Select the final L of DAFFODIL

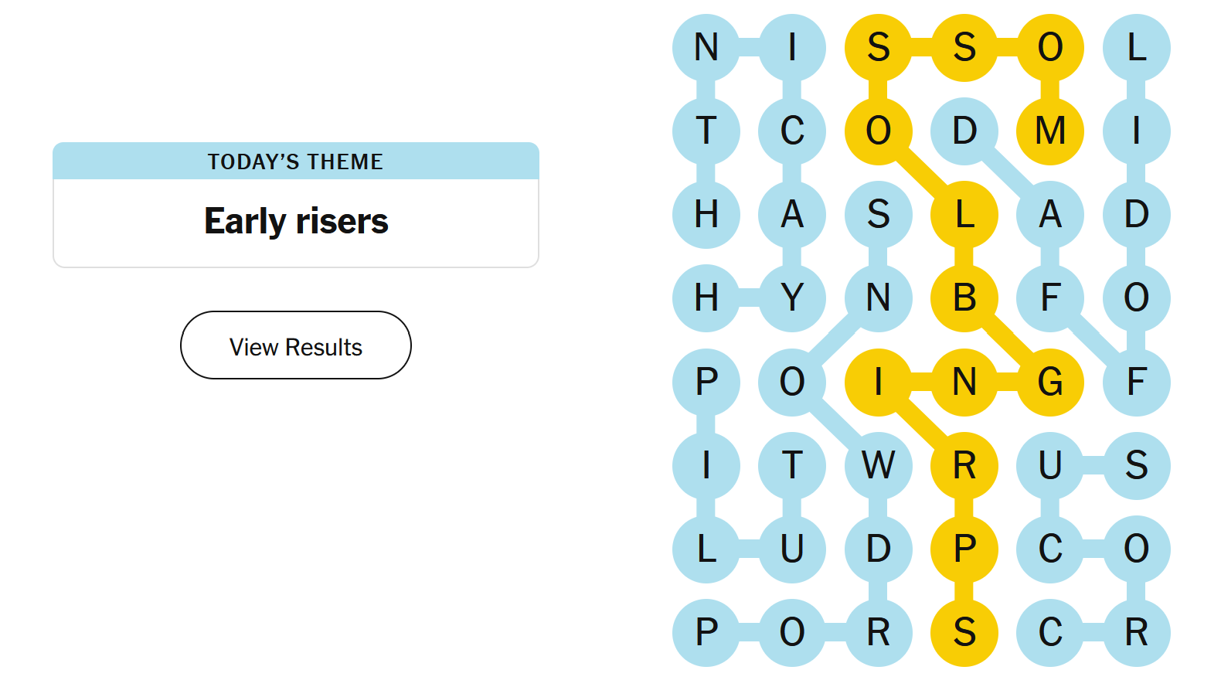[1135, 47]
